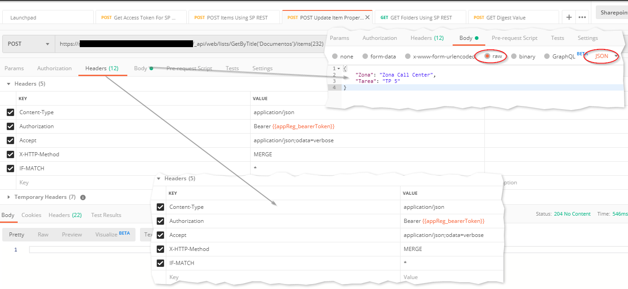Viewport: 628px width, 289px height.
Task: Click the three-dot more options icon
Action: [581, 17]
